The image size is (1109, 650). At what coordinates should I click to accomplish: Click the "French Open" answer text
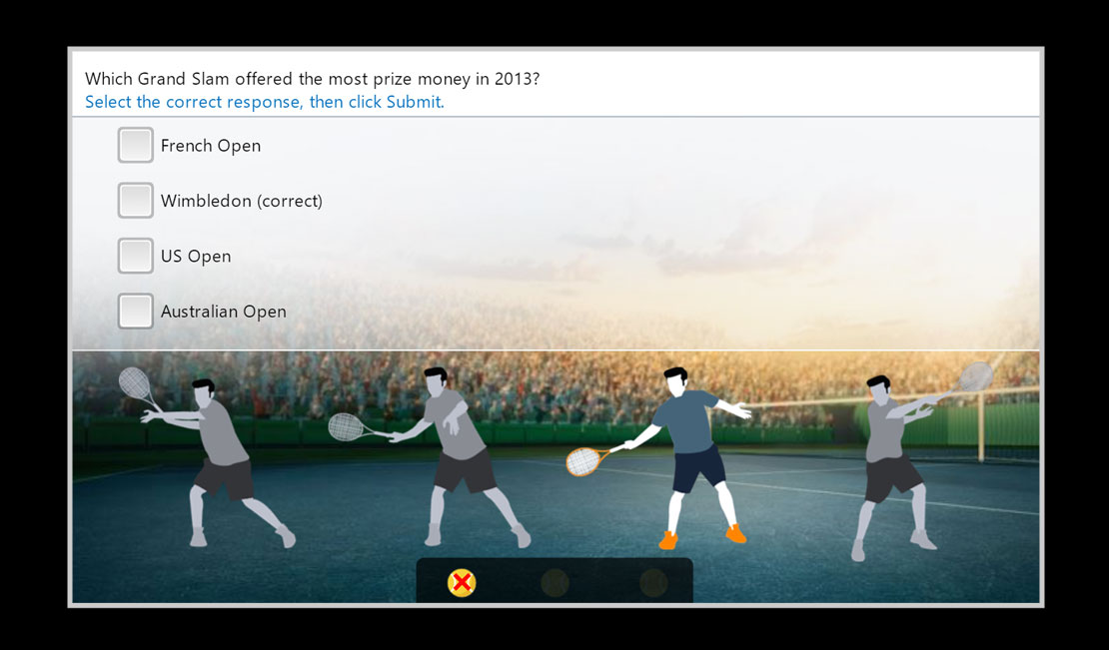pyautogui.click(x=211, y=146)
